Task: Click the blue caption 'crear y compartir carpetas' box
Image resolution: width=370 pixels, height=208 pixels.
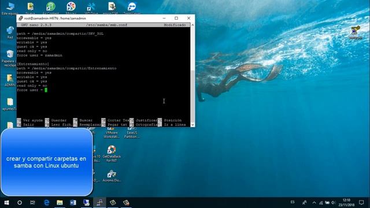Action: point(46,162)
